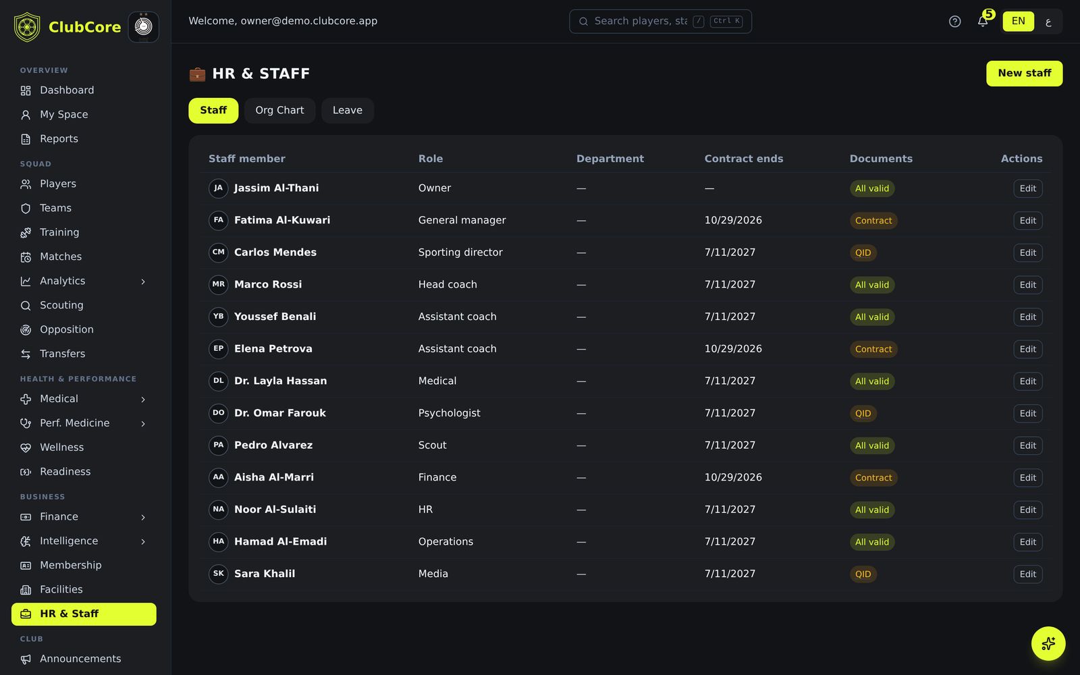Click Noor Al-Sulaiti's All valid badge
Viewport: 1080px width, 675px height.
click(x=872, y=510)
